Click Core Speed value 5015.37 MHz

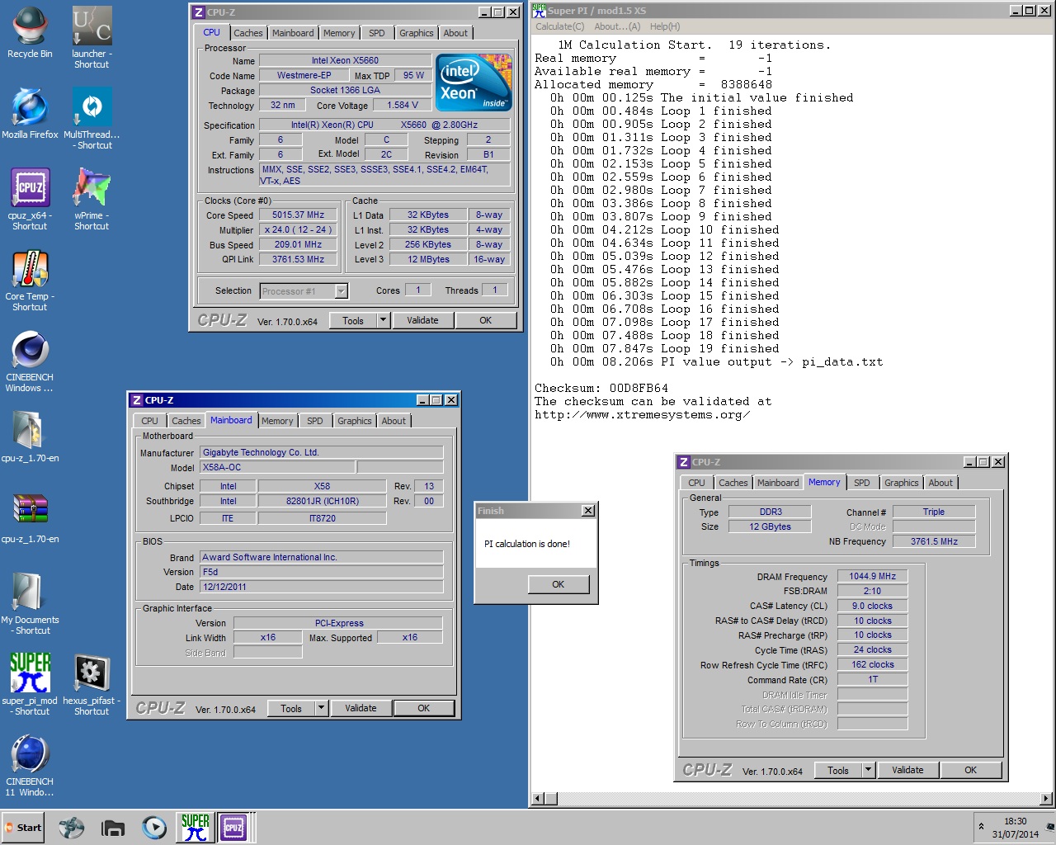click(x=299, y=215)
